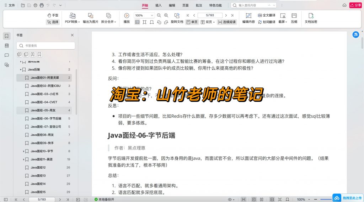Image resolution: width=364 pixels, height=202 pixels.
Task: Click 全文翻译 full text translation
Action: pyautogui.click(x=267, y=15)
